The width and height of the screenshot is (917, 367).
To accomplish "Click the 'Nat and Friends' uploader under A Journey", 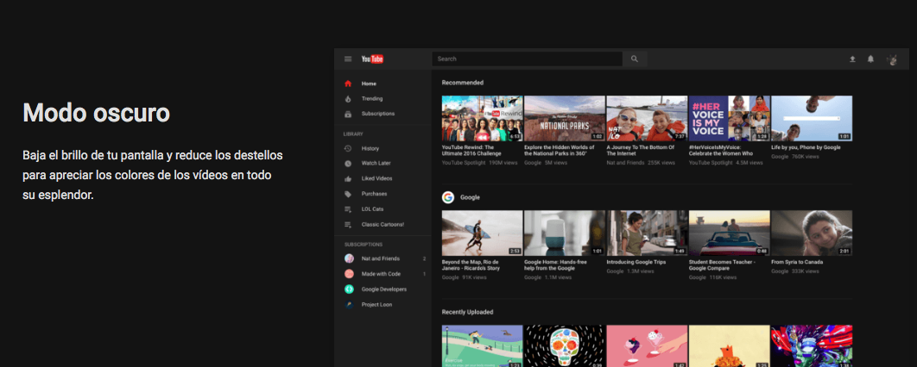I will click(x=624, y=164).
